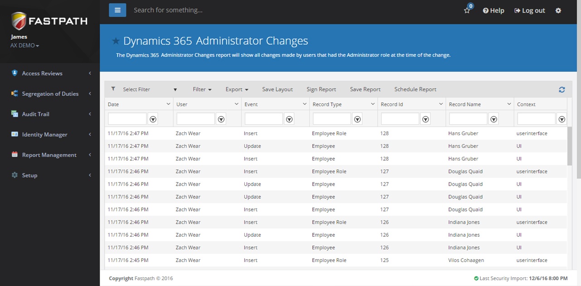The width and height of the screenshot is (581, 286).
Task: Click the Date filter text box
Action: 127,119
